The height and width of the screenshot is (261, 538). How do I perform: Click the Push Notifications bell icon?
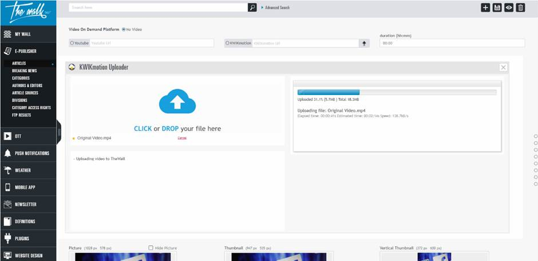click(7, 153)
